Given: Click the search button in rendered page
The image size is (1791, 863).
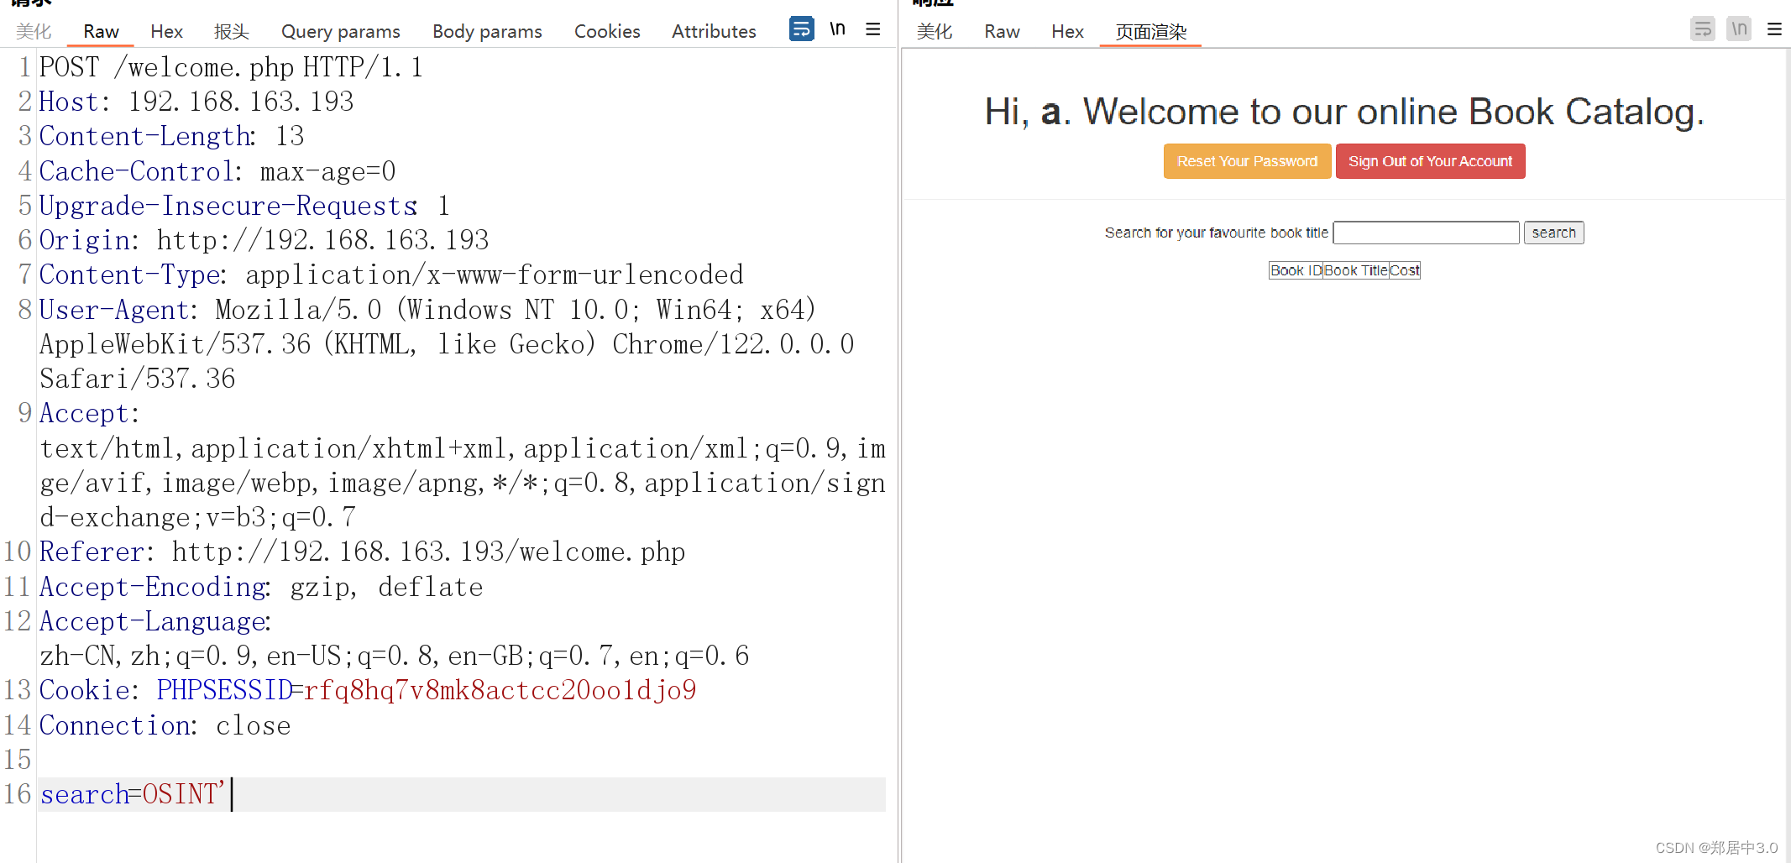Looking at the screenshot, I should [x=1553, y=233].
